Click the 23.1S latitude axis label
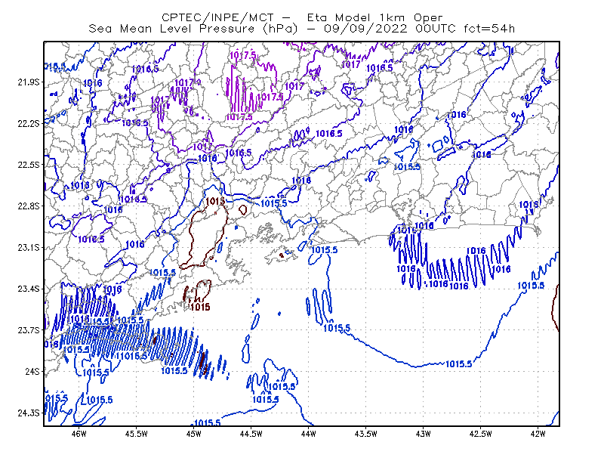604x467 pixels. (x=29, y=247)
